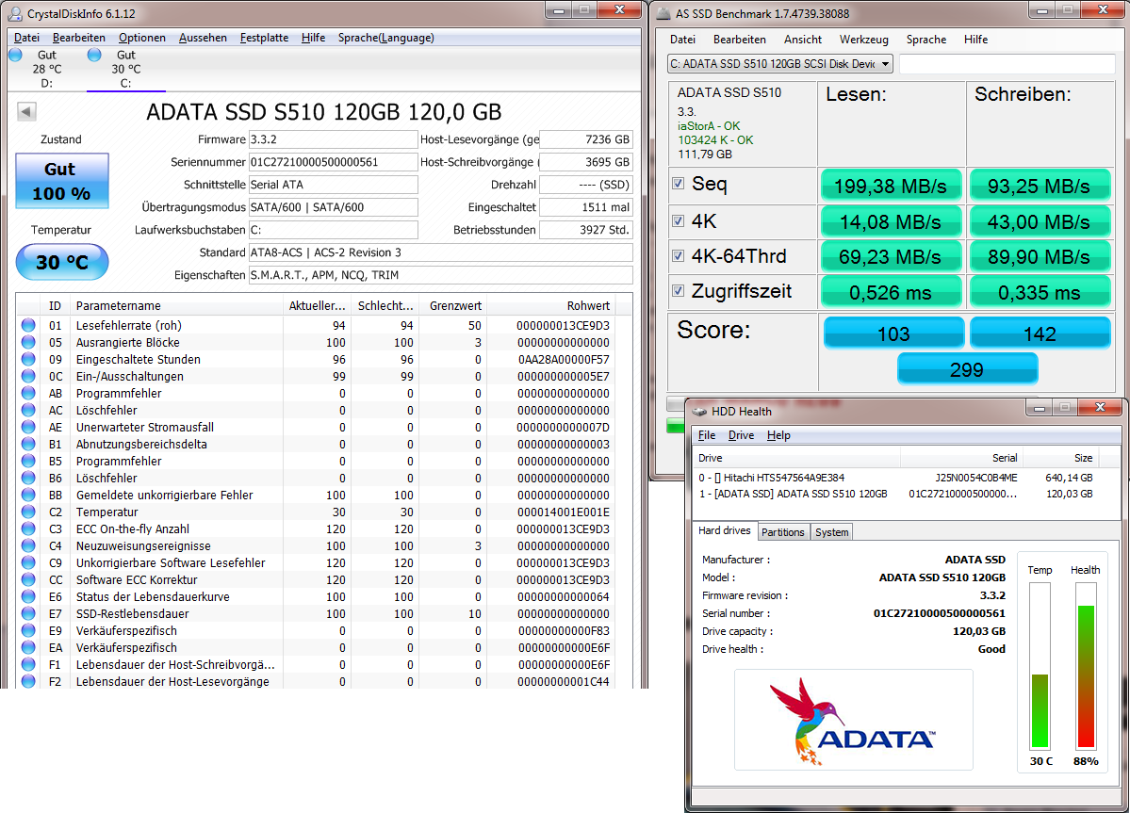Click status orb for Temperatur row
Screen dimensions: 1130x813
[28, 512]
